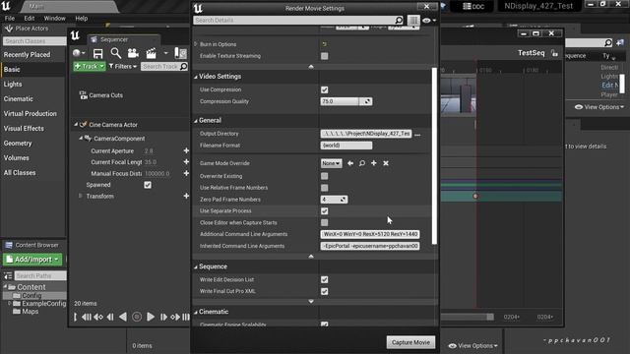Collapse the General section
The height and width of the screenshot is (354, 630).
tap(196, 120)
